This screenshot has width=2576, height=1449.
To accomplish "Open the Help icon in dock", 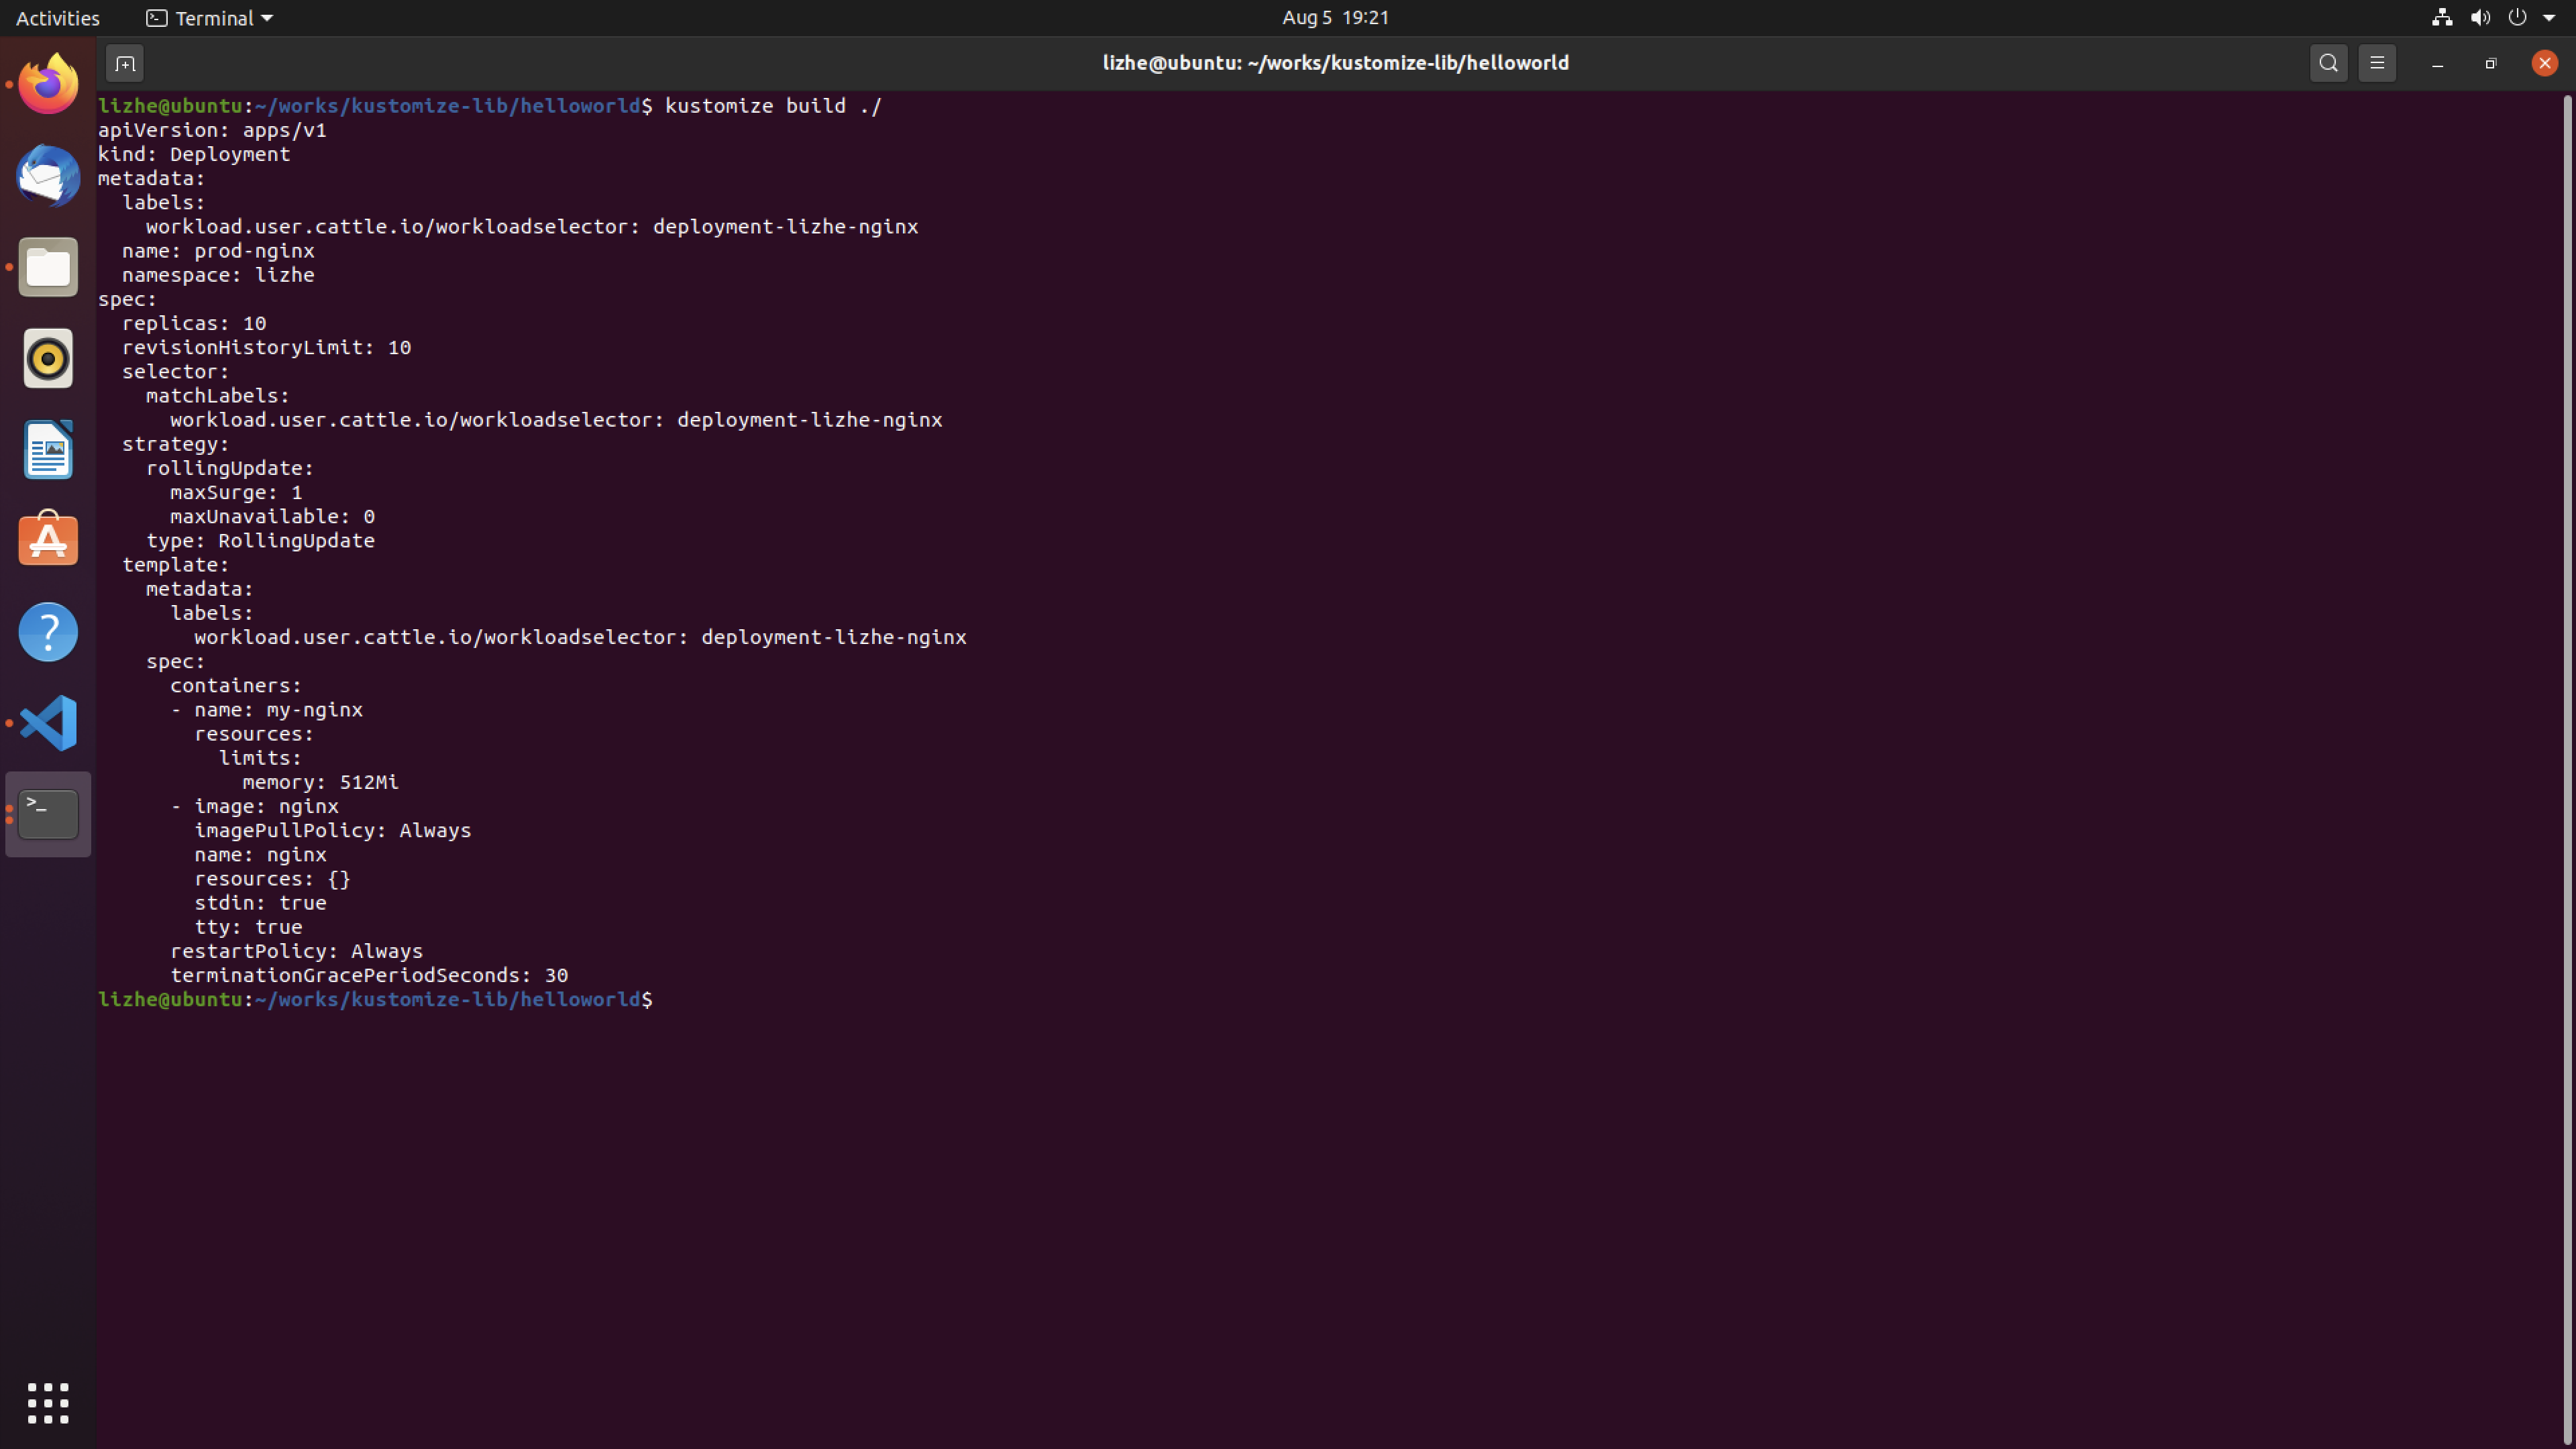I will pyautogui.click(x=48, y=632).
